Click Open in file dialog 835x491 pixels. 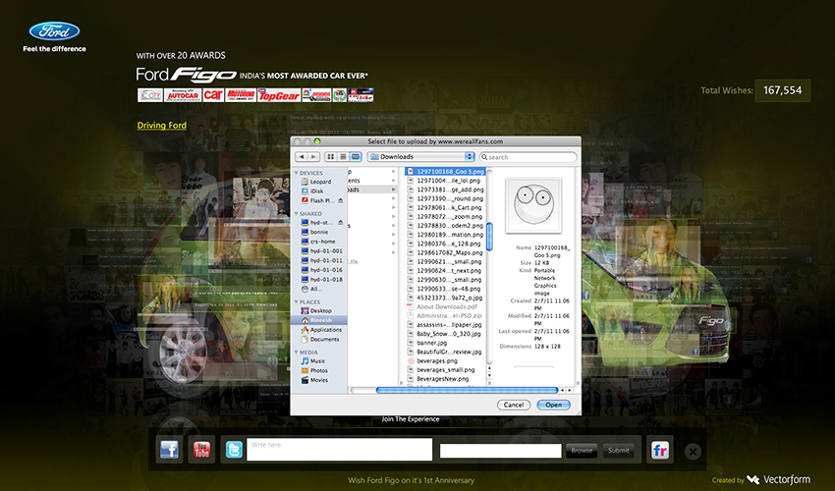(553, 405)
